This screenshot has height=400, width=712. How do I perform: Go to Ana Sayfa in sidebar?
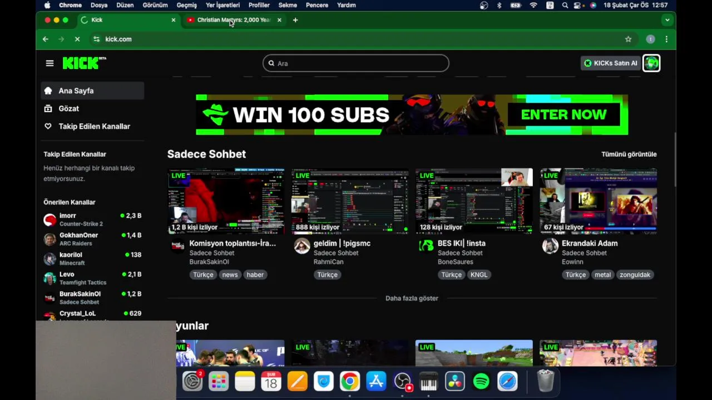point(92,91)
